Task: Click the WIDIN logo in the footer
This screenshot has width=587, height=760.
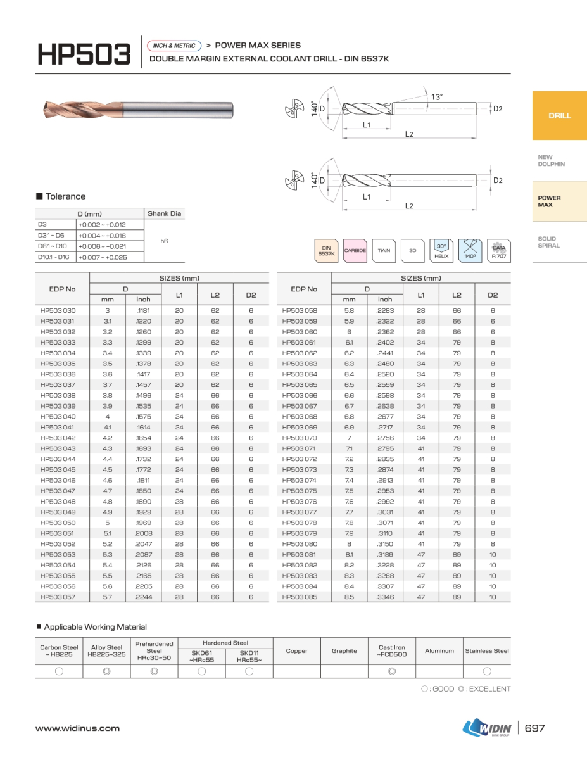Action: 487,728
